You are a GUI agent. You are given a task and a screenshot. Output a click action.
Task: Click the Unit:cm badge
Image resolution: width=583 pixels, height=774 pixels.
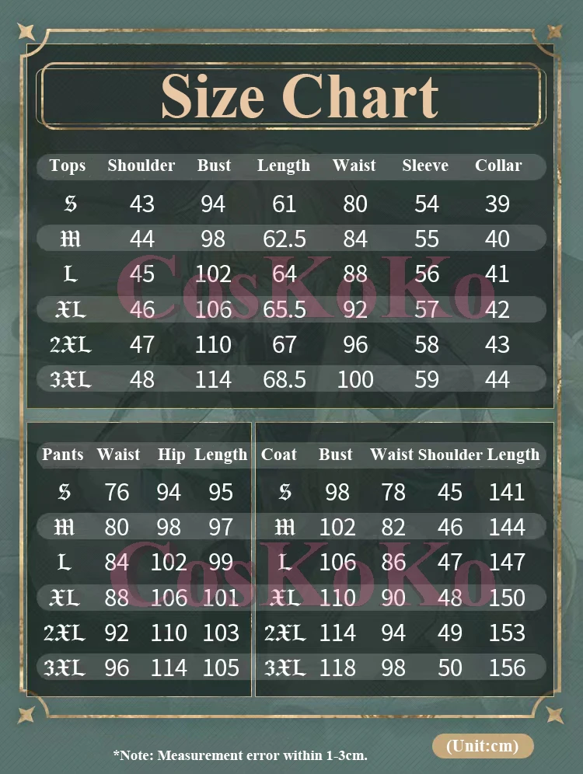click(x=483, y=745)
